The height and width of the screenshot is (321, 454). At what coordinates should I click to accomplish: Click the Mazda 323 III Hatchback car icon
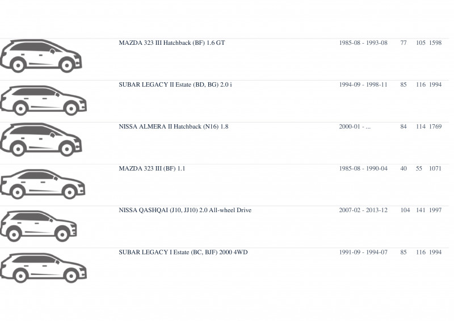click(x=41, y=56)
